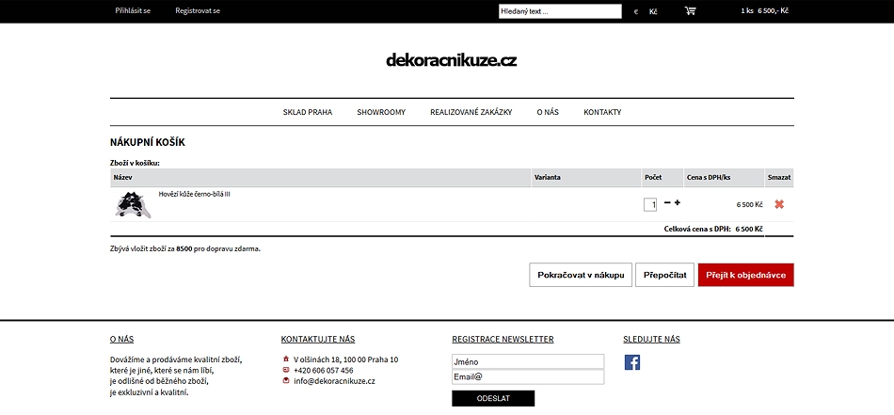
Task: Open the SHOWROOMY menu item
Action: point(381,112)
